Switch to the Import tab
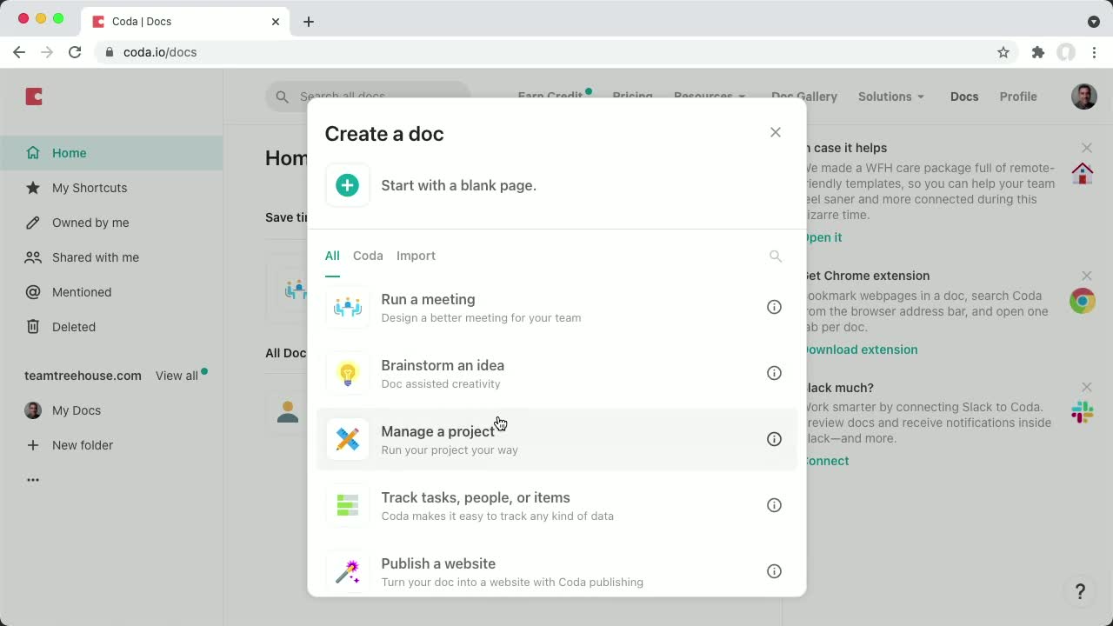This screenshot has width=1113, height=626. 416,256
